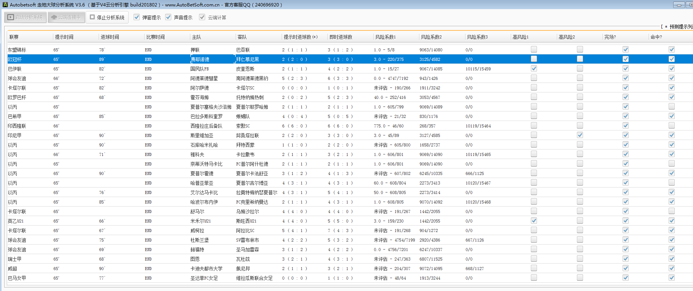Sort by the 联赛 column header
The height and width of the screenshot is (291, 693).
point(14,37)
